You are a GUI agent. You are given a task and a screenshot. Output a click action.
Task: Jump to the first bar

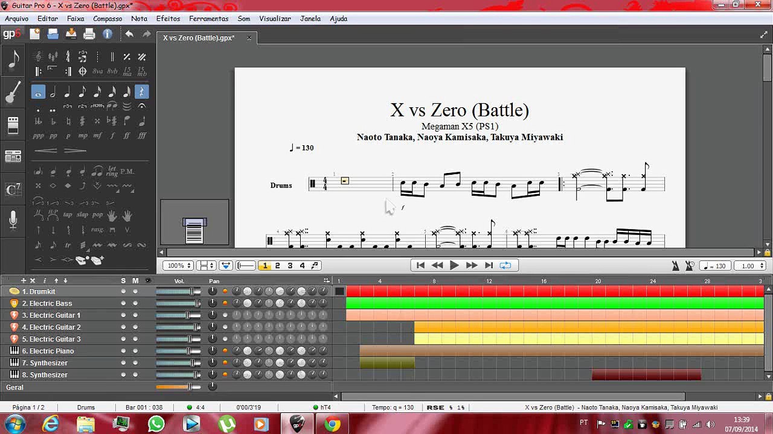point(421,265)
